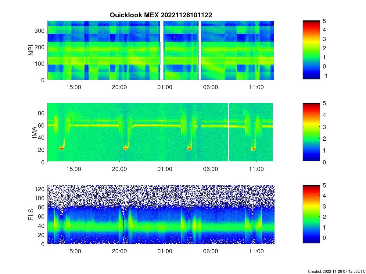366x274 pixels.
Task: Click the 15:00 tick label under NPI plot
Action: tap(74, 87)
